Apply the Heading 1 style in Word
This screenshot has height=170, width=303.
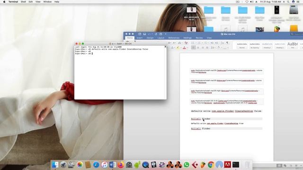pyautogui.click(x=267, y=45)
